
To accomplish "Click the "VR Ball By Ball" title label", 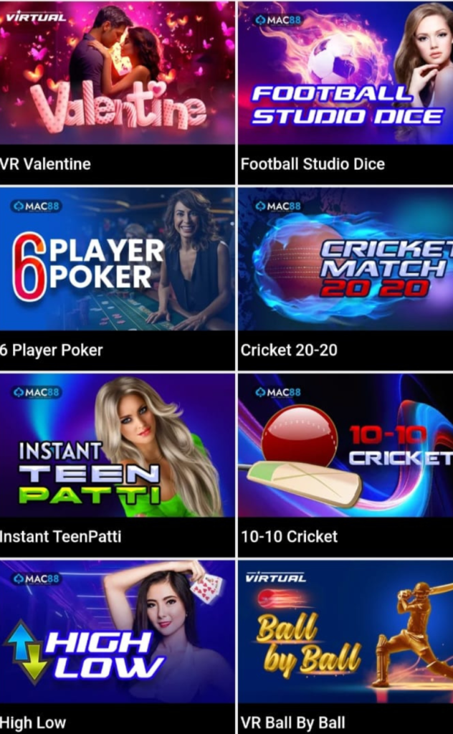I will 293,723.
